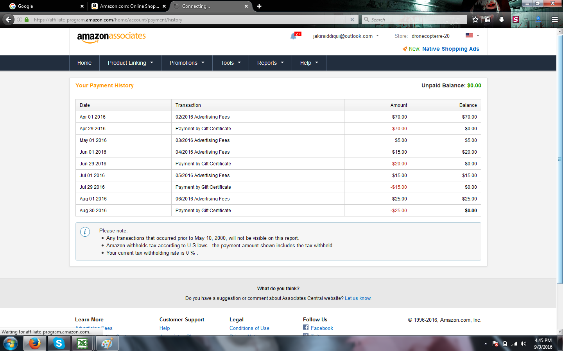Show your bookmarks list
Screen dimensions: 563x351
pyautogui.click(x=488, y=19)
